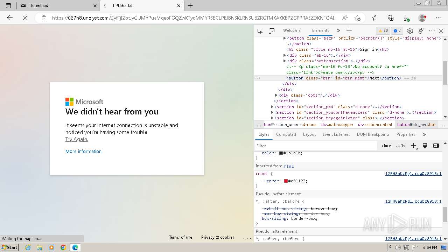Open Downloads icon in toolbar
The width and height of the screenshot is (448, 252).
pos(406,18)
